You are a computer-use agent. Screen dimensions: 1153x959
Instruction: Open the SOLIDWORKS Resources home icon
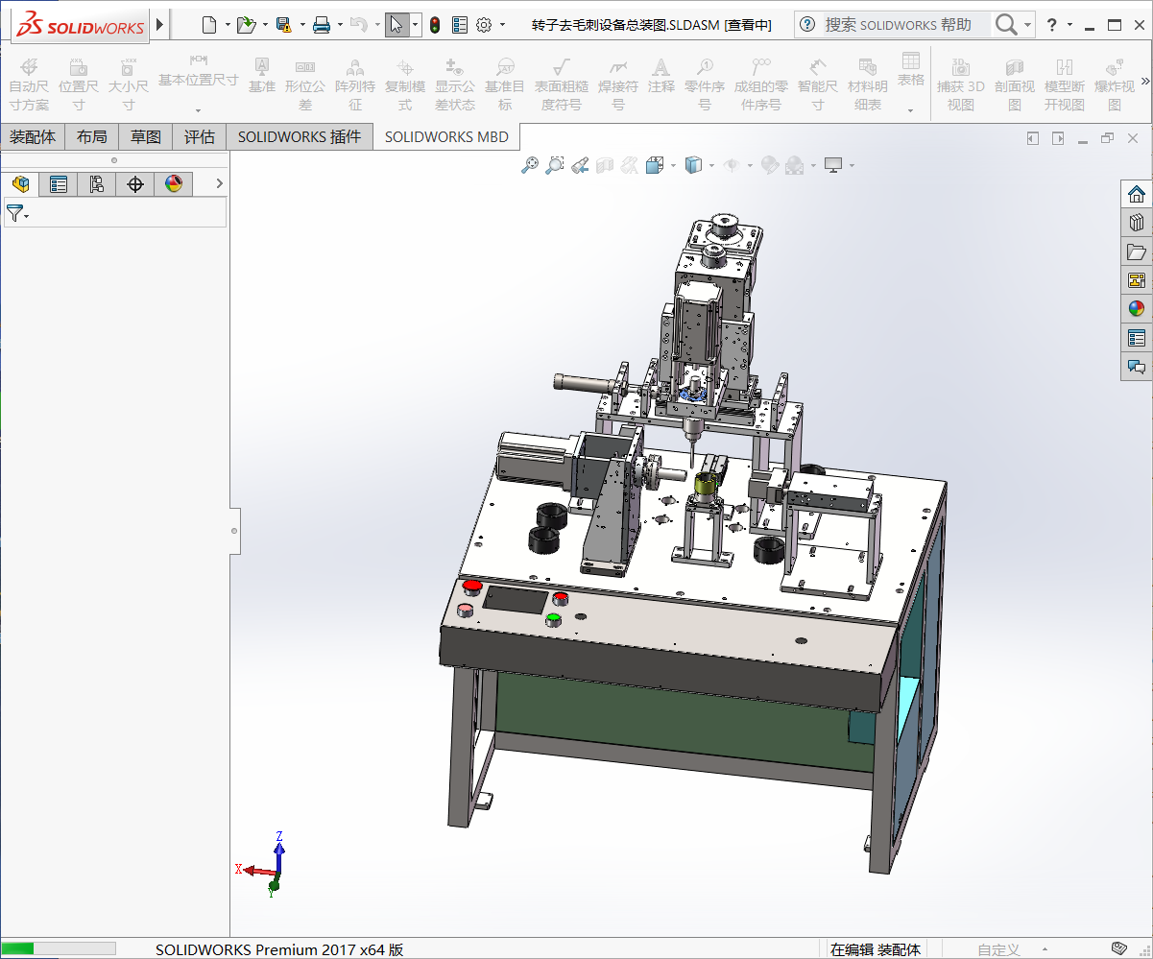[x=1137, y=194]
